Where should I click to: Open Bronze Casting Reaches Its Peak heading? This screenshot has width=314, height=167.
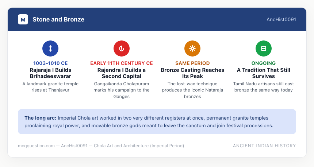pyautogui.click(x=192, y=73)
